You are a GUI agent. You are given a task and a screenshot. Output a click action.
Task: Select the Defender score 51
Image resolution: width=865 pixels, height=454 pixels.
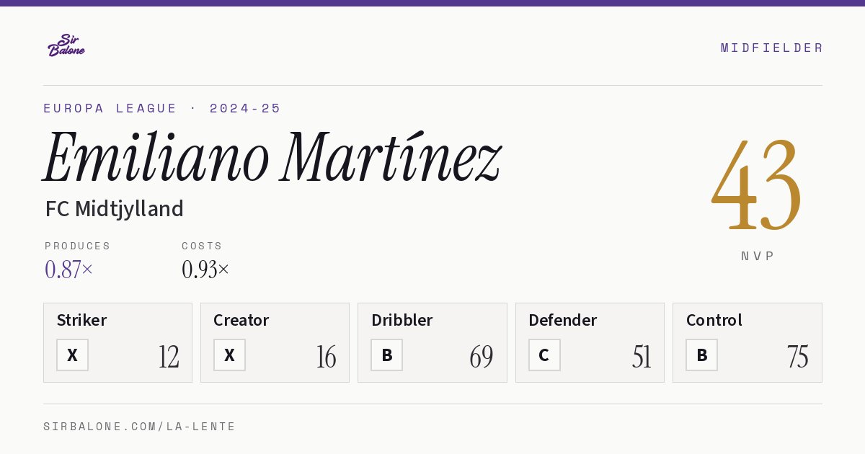[642, 357]
